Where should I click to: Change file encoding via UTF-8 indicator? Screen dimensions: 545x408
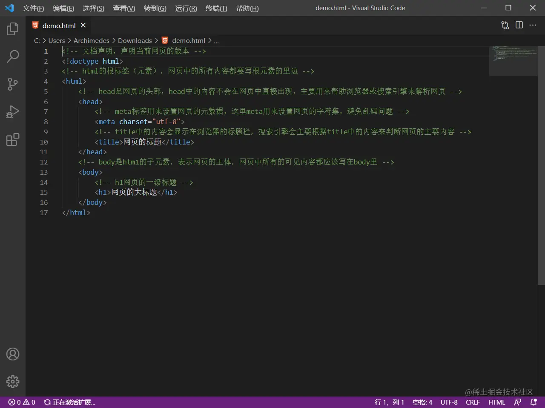[x=449, y=402]
